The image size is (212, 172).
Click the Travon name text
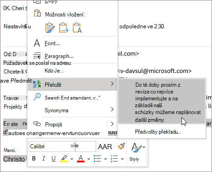11,98
